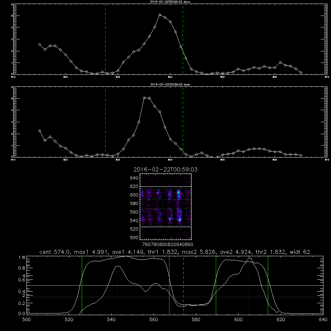
Task: Select the red dotted peak line near 543
Action: point(118,285)
